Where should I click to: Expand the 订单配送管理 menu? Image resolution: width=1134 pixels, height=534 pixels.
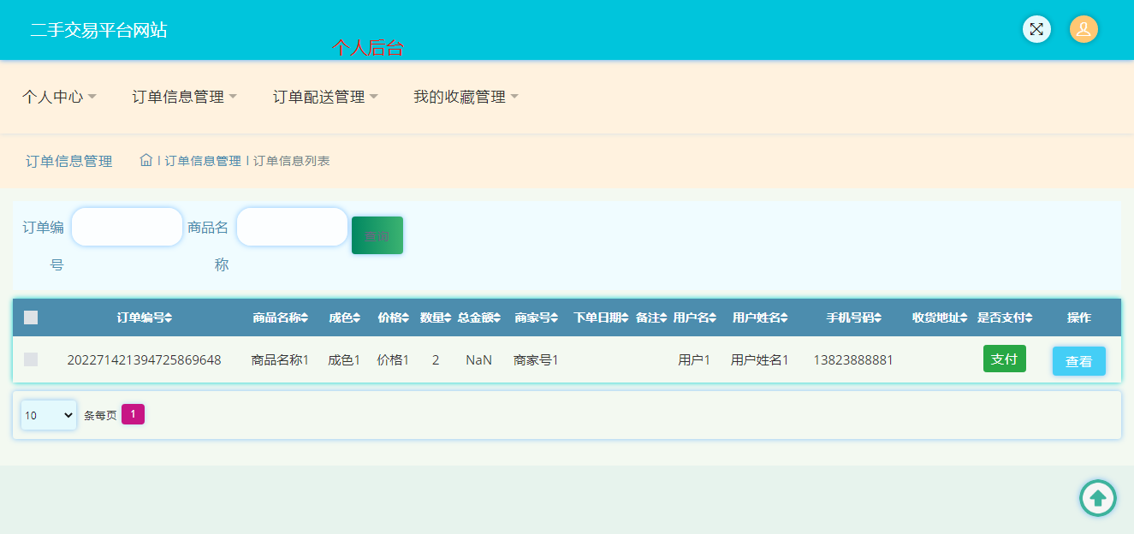pos(325,97)
